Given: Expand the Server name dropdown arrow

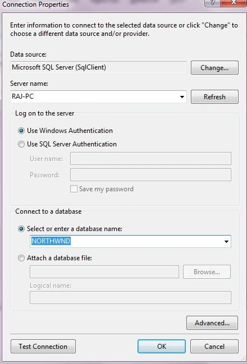Looking at the screenshot, I should click(182, 97).
